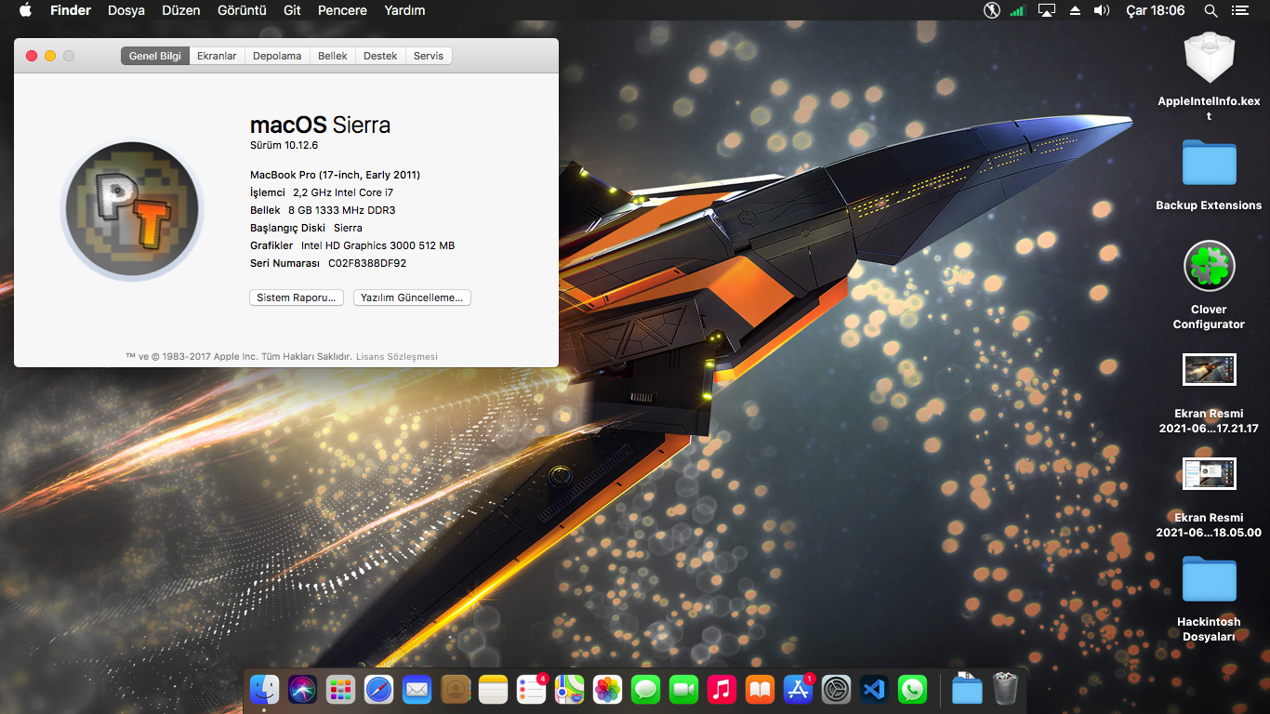This screenshot has height=714, width=1270.
Task: Open App Store with update badge
Action: (x=799, y=689)
